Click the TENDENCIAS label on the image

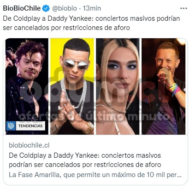pos(30,126)
